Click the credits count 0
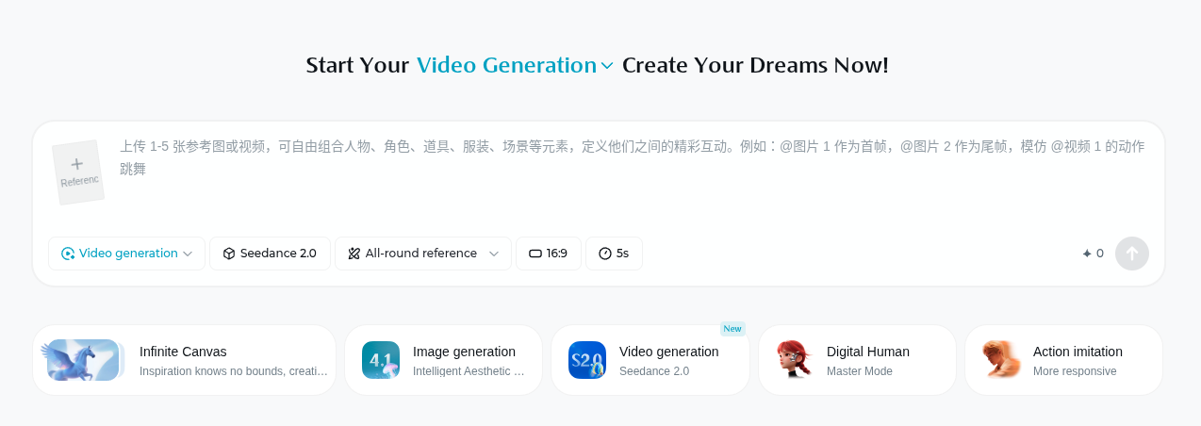The height and width of the screenshot is (426, 1201). [x=1100, y=254]
